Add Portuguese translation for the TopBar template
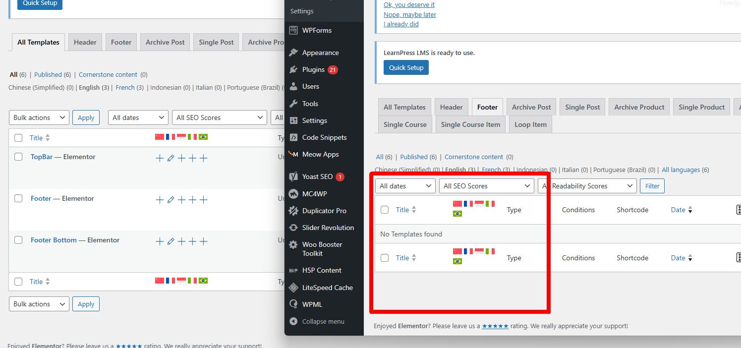This screenshot has height=348, width=741. tap(203, 158)
